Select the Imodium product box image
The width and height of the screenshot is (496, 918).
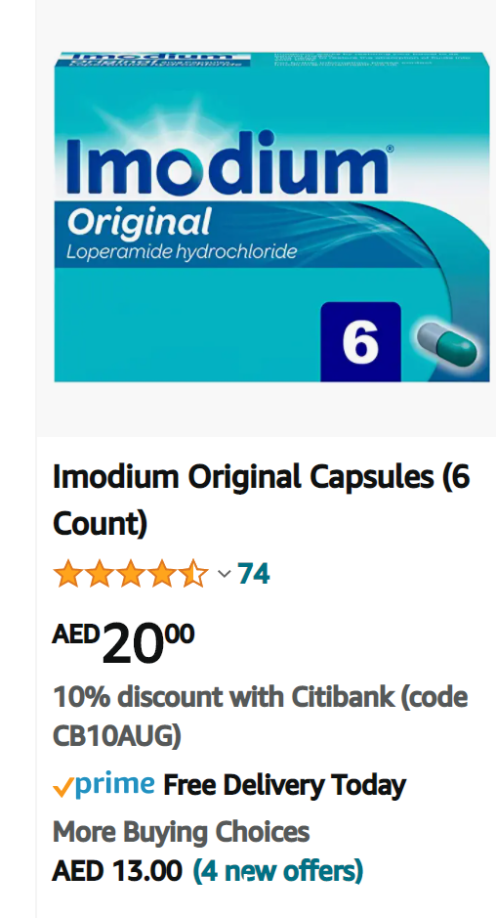click(x=272, y=217)
